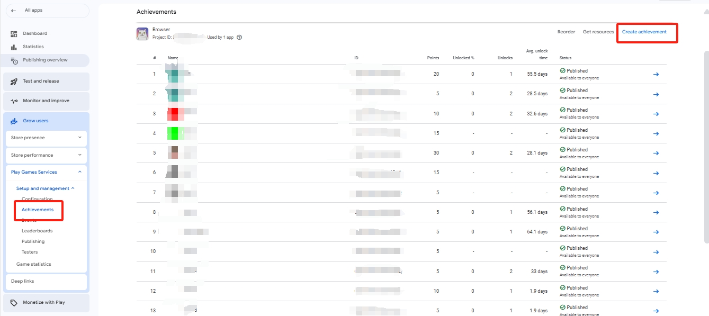Viewport: 709px width, 316px height.
Task: Open achievement row 5 arrow
Action: 656,153
